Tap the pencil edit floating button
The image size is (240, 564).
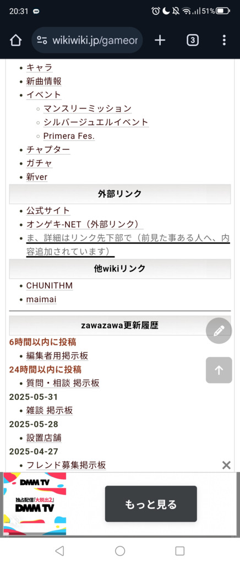pyautogui.click(x=219, y=330)
